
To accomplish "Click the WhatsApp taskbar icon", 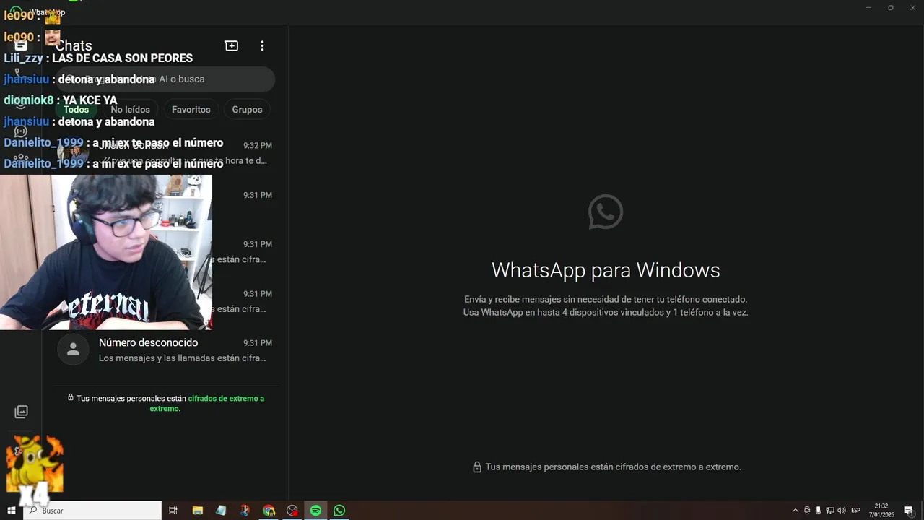I will click(x=339, y=511).
